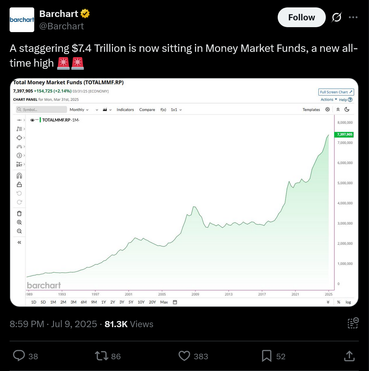Open the Full Screen Chart link
369x371 pixels.
[336, 92]
